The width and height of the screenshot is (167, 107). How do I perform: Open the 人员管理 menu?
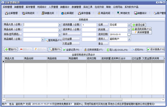pyautogui.click(x=53, y=7)
